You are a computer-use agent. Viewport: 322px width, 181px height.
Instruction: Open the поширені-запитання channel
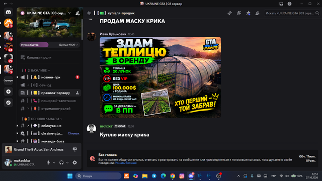click(x=49, y=101)
